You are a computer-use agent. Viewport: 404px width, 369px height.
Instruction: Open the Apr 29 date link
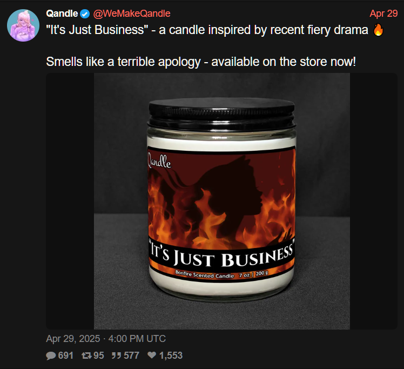[383, 14]
